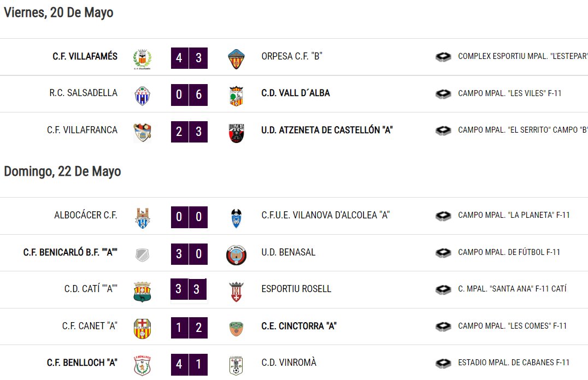Open the Esportiu Rosell crest icon
This screenshot has width=588, height=380.
[236, 292]
